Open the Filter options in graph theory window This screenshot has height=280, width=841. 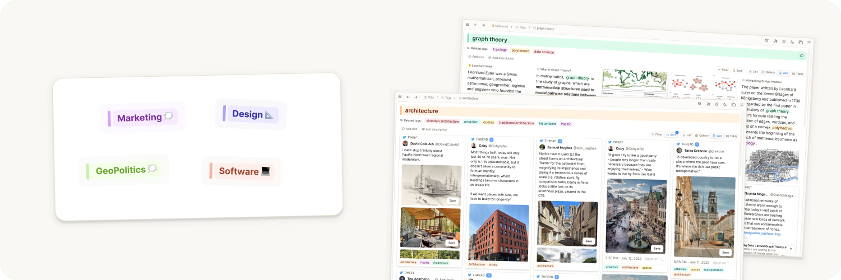pos(723,70)
